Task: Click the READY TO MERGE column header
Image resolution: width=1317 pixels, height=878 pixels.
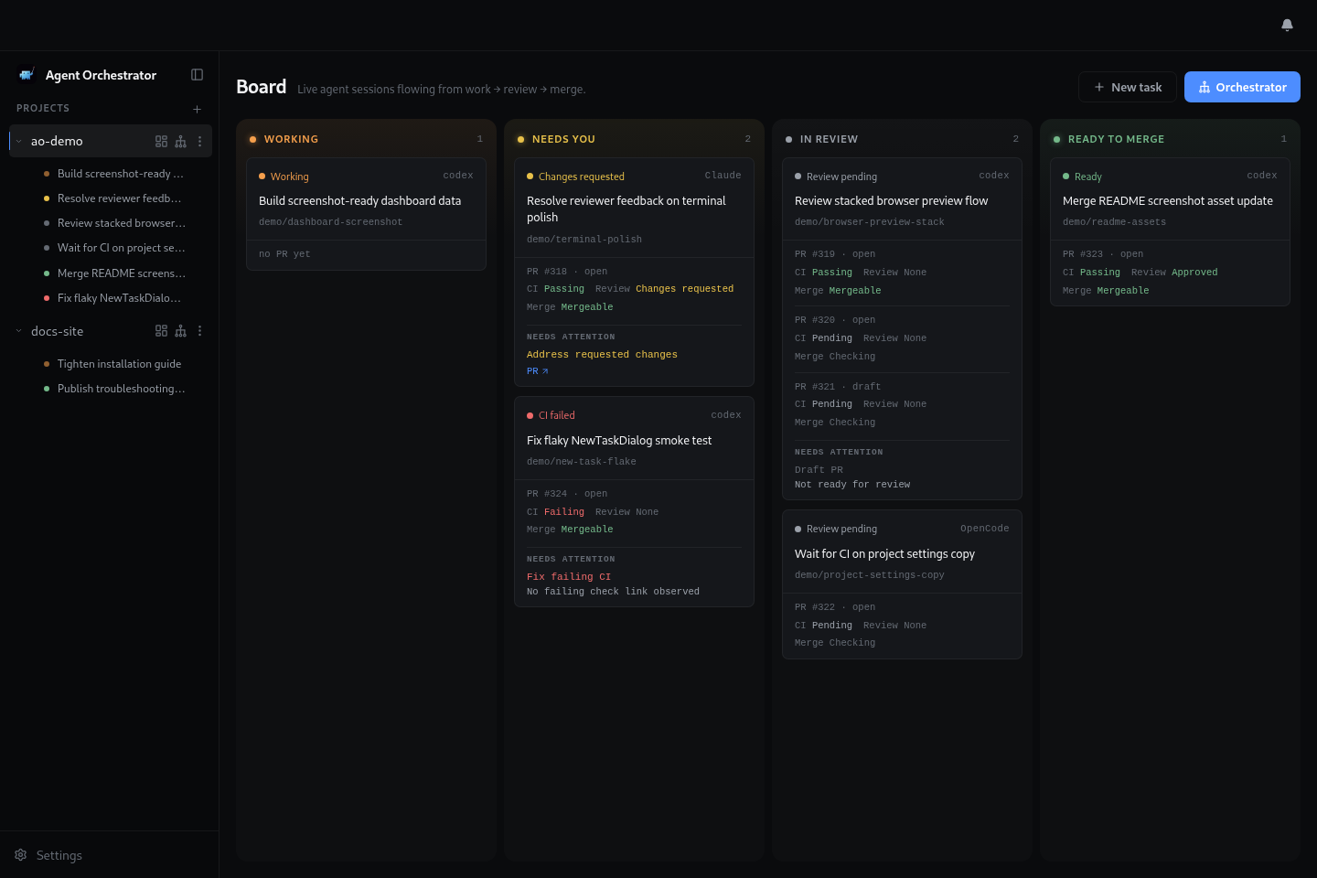Action: 1116,139
